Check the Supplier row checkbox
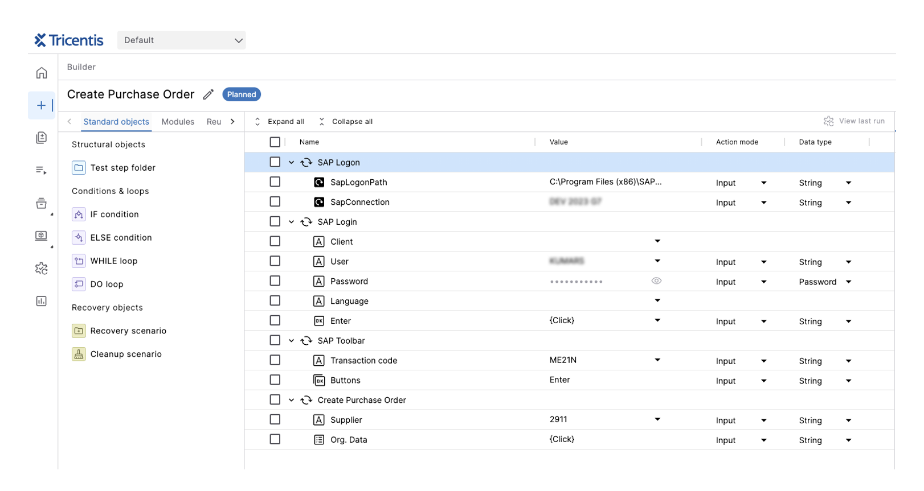The width and height of the screenshot is (924, 491). tap(275, 419)
